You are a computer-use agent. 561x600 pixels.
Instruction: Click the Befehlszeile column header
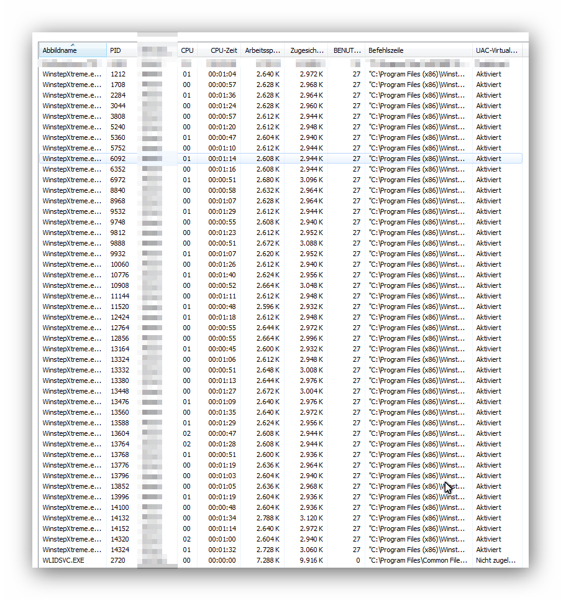(417, 50)
